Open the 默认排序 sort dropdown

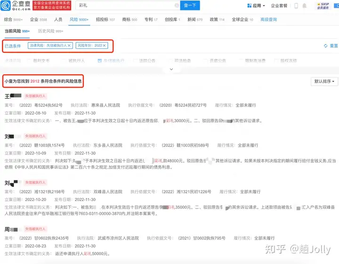tap(324, 81)
